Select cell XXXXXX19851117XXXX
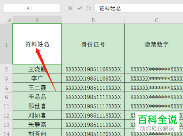The height and width of the screenshot is (136, 183). pyautogui.click(x=93, y=106)
